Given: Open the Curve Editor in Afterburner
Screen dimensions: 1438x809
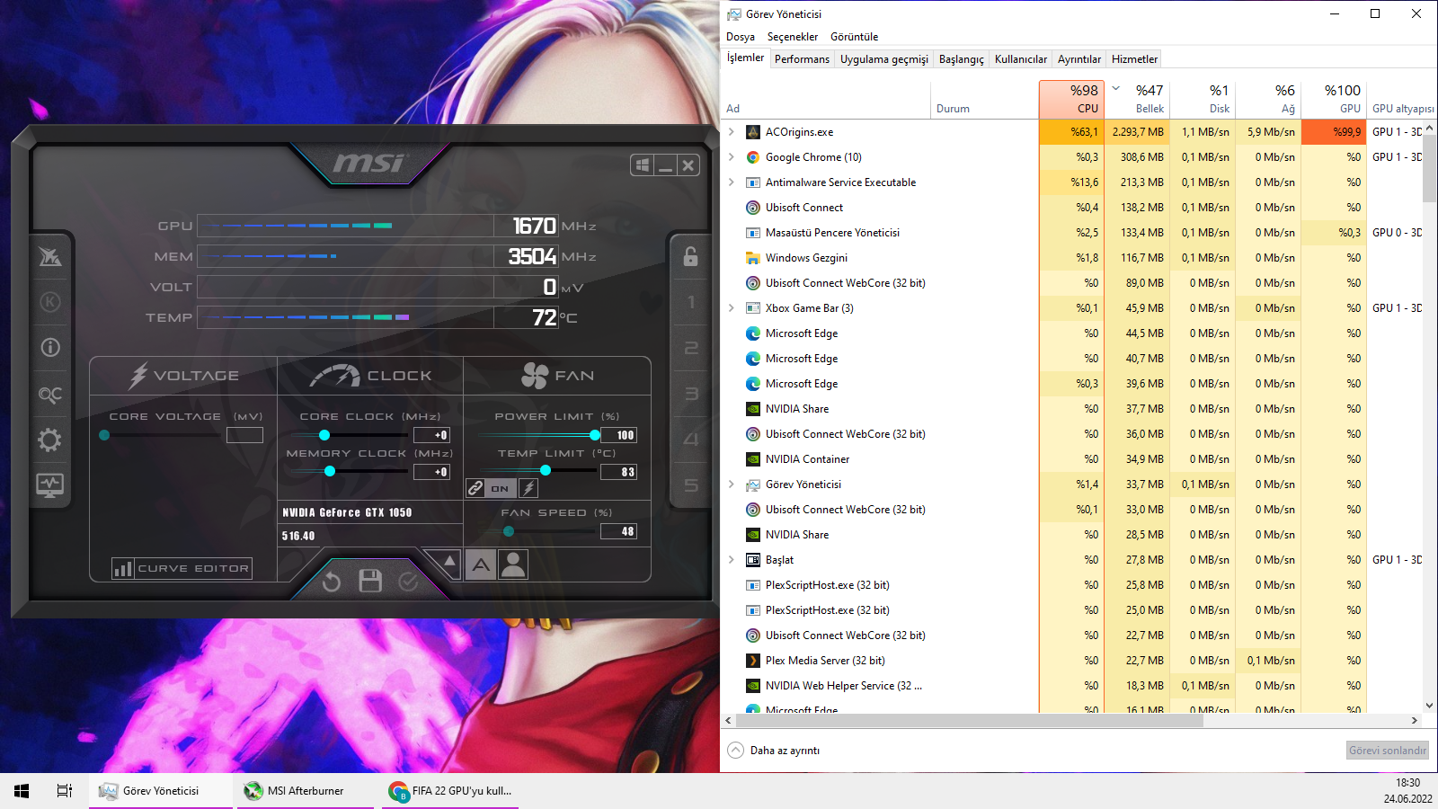Looking at the screenshot, I should (182, 568).
